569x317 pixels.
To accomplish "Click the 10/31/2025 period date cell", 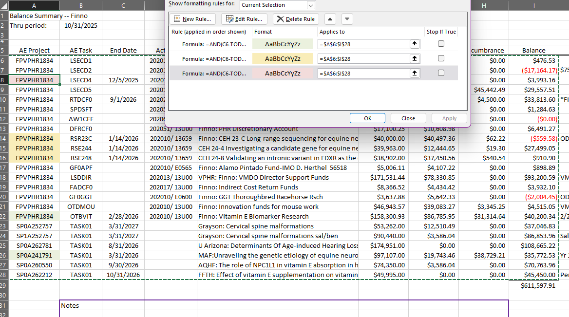I will click(81, 25).
